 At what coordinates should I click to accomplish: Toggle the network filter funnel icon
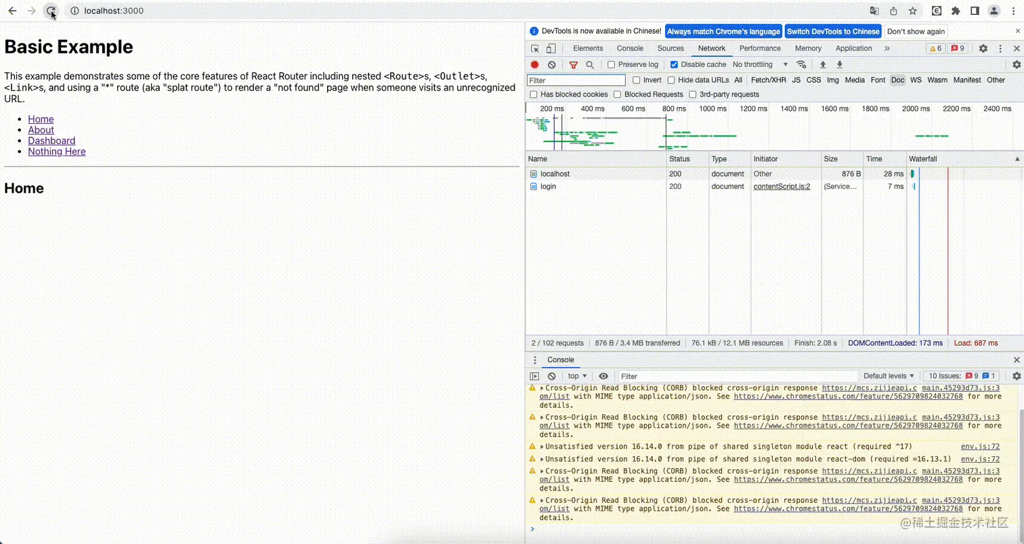point(574,64)
